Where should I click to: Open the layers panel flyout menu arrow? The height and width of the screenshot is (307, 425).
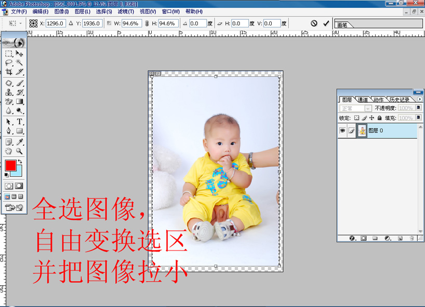(420, 99)
